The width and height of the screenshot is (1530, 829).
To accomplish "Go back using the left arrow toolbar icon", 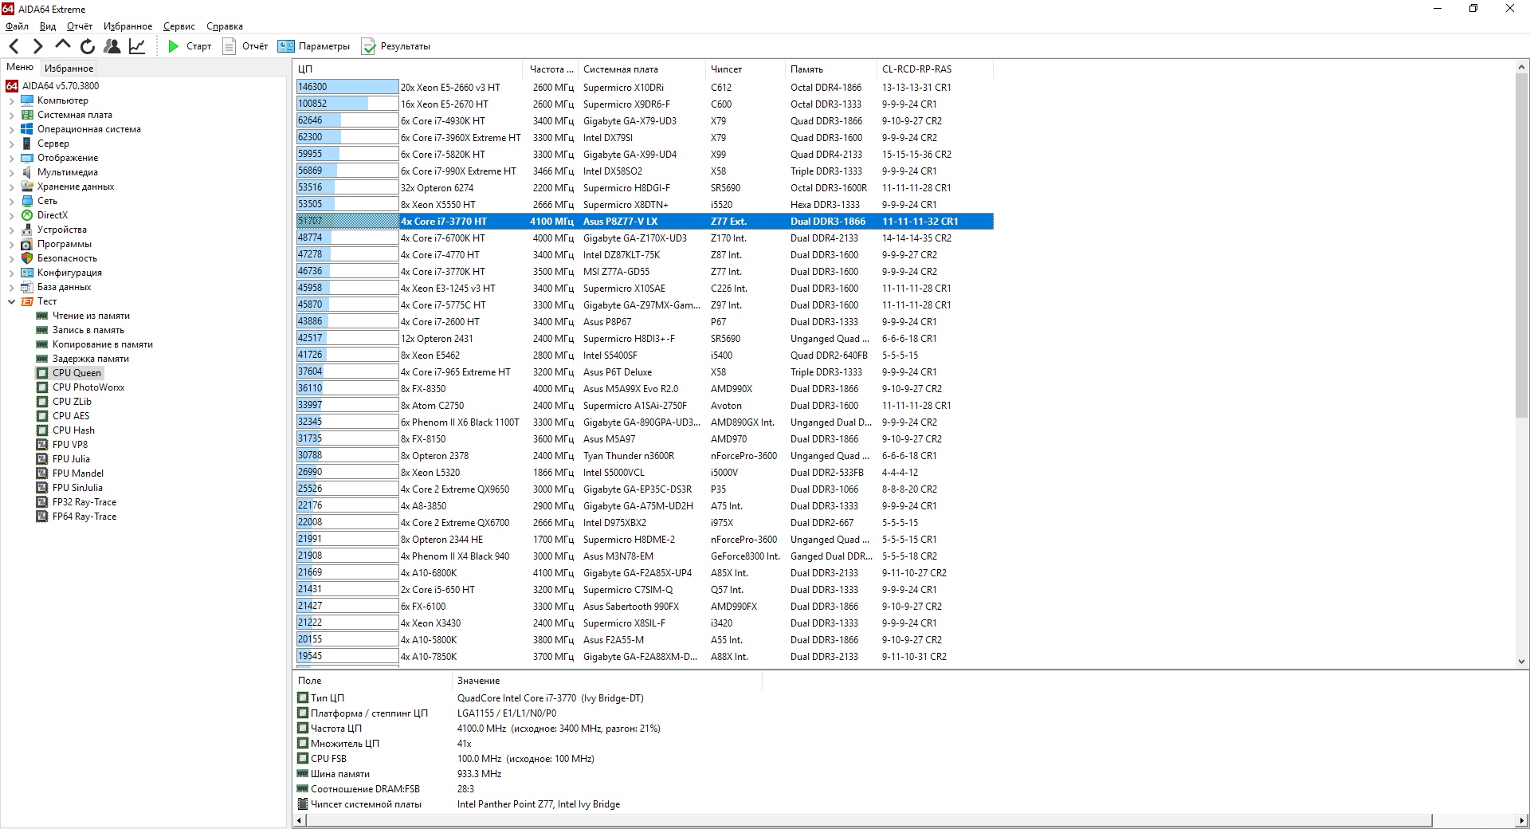I will coord(14,46).
